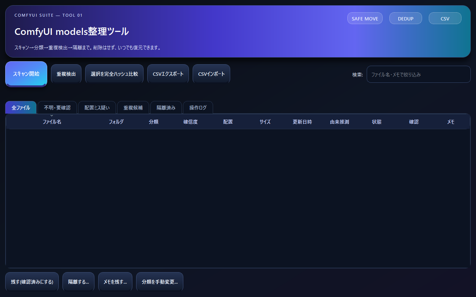Click the SAFE MOVE pill in header
The height and width of the screenshot is (297, 476).
pos(365,19)
